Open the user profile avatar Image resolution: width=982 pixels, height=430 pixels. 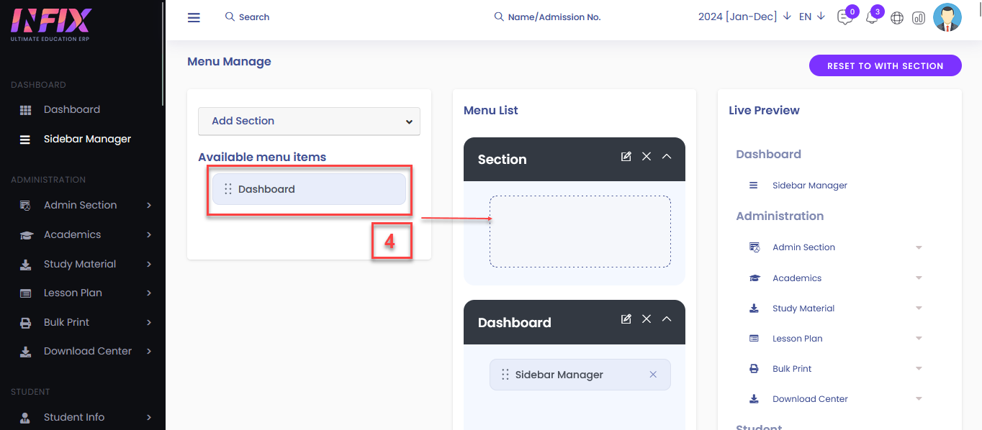click(947, 17)
